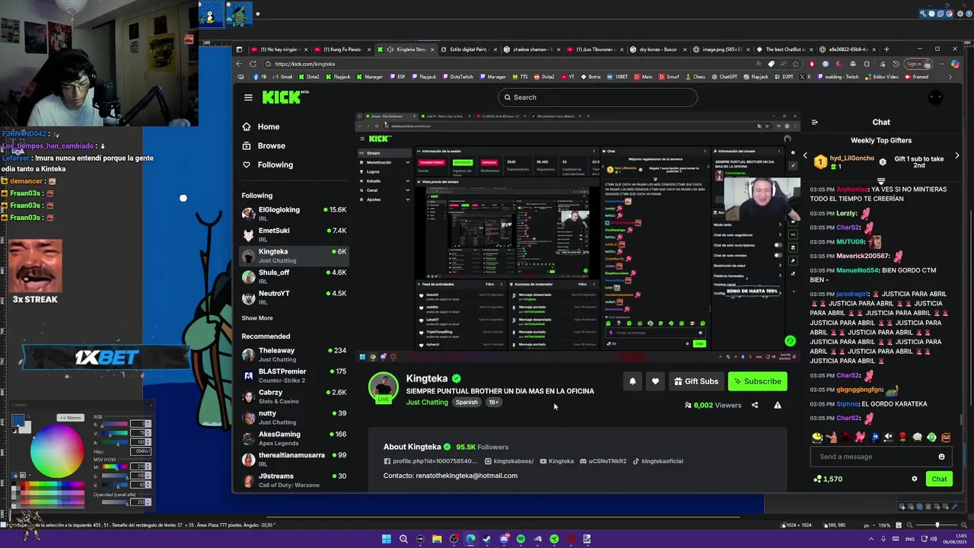This screenshot has height=548, width=974.
Task: Click the << Menos button in Colores
Action: 71,418
